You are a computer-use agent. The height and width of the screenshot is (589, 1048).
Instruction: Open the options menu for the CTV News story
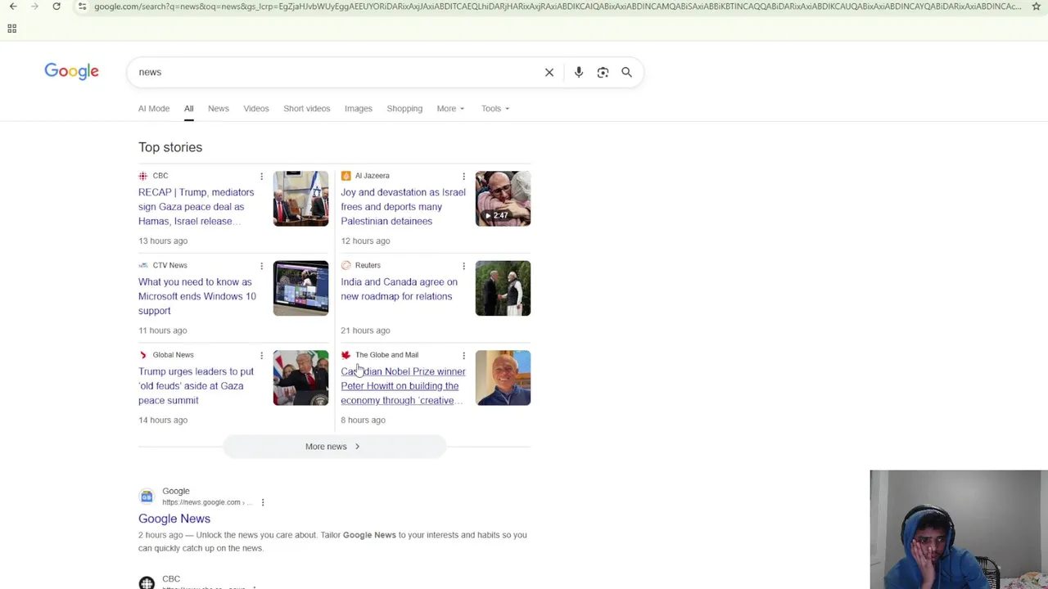[261, 266]
